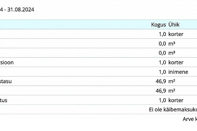Select the korter unit in the first row
The width and height of the screenshot is (197, 131).
pyautogui.click(x=176, y=34)
